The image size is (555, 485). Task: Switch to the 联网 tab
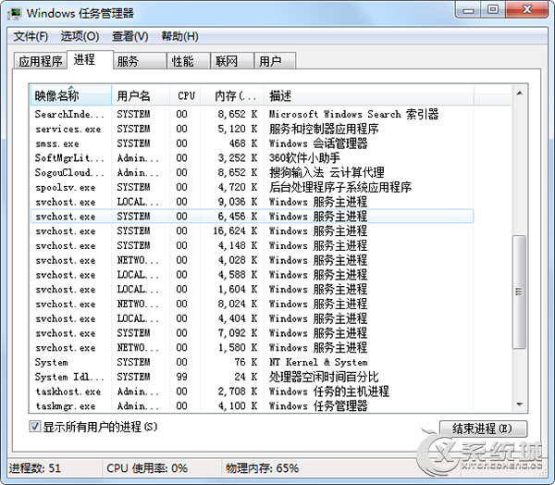click(x=232, y=61)
